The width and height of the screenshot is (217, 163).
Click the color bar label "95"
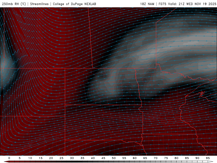coord(208,158)
